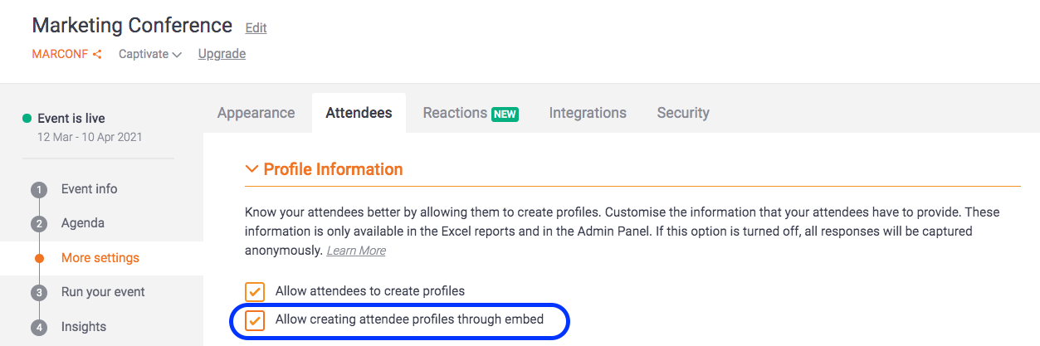Click the green Event is live indicator

(x=27, y=119)
